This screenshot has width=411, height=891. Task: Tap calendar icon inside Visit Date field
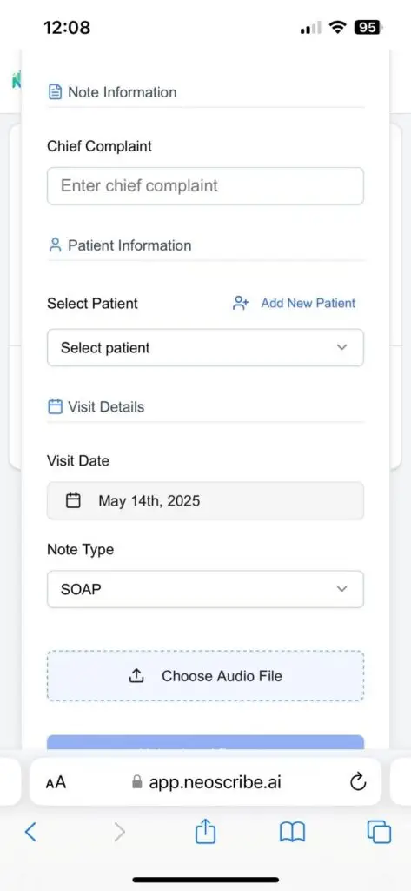point(73,500)
